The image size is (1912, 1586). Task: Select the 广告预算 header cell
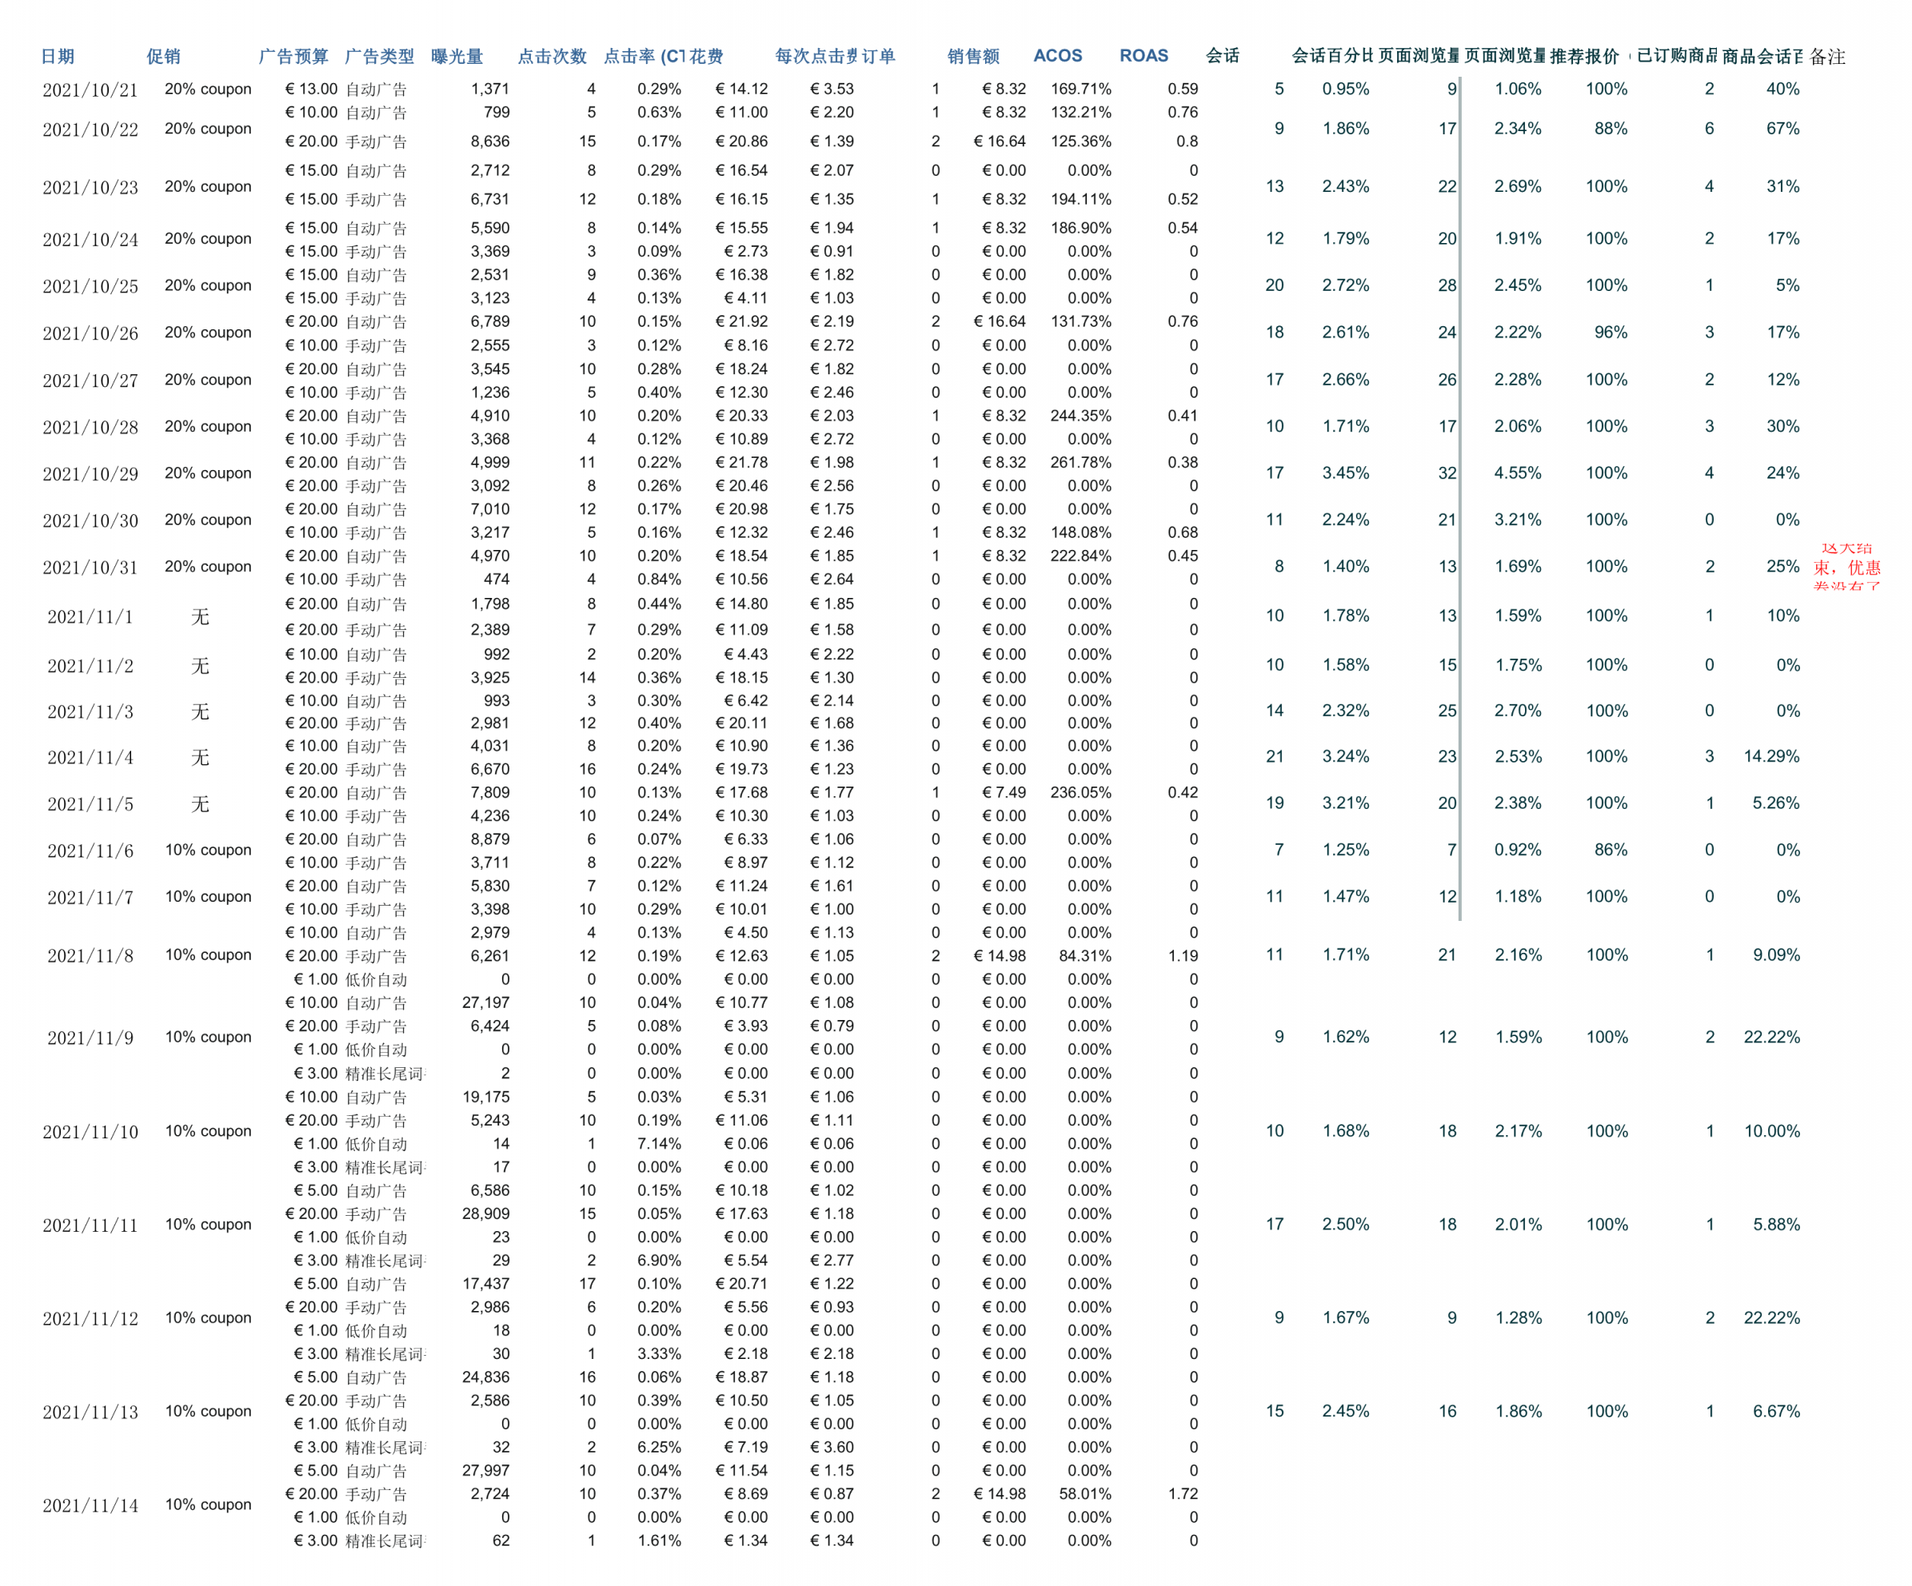(293, 57)
